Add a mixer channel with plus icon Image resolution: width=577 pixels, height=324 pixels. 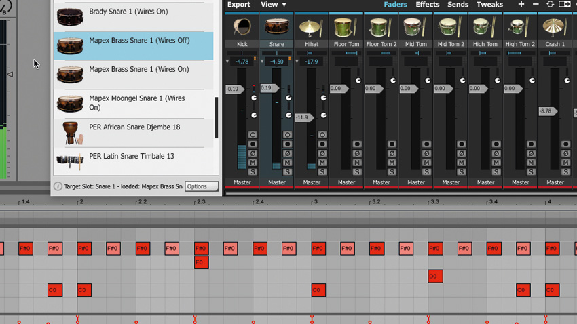point(521,5)
